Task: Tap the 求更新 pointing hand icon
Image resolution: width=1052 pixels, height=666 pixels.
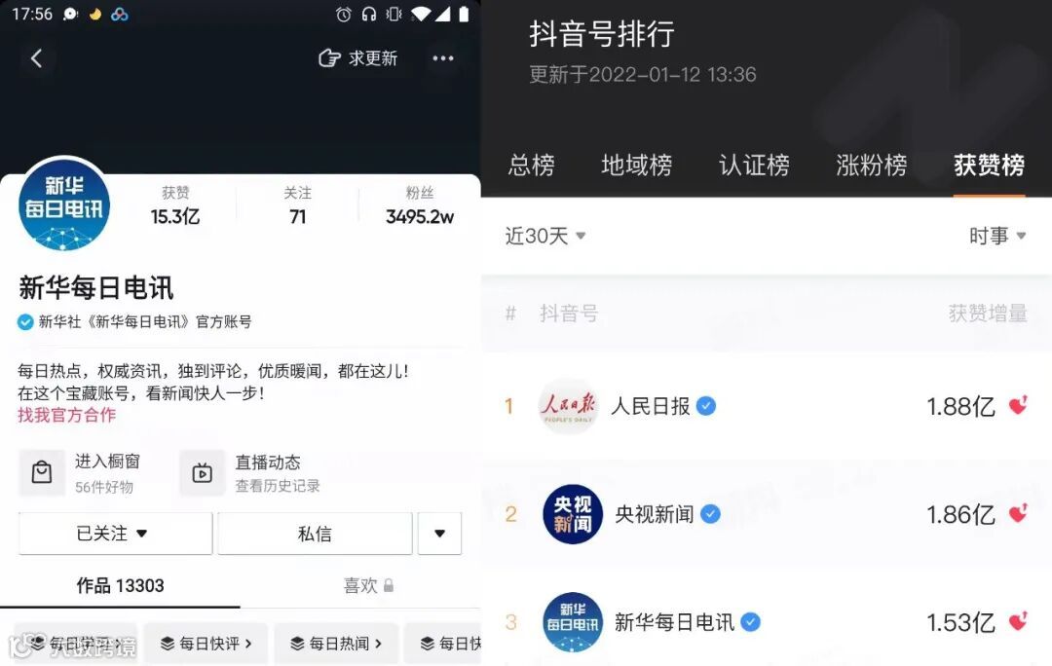Action: [329, 58]
